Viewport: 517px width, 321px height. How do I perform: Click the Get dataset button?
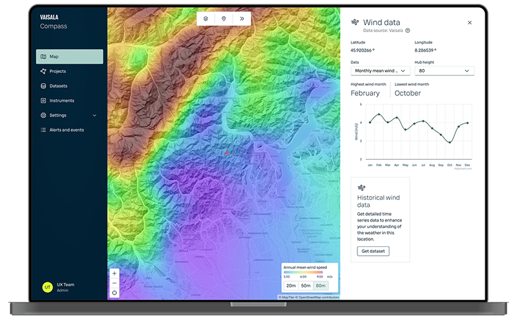(374, 251)
